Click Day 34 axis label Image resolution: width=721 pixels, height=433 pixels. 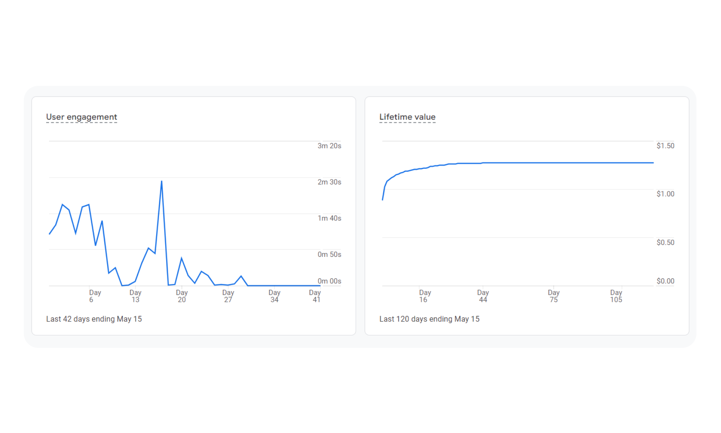point(274,296)
